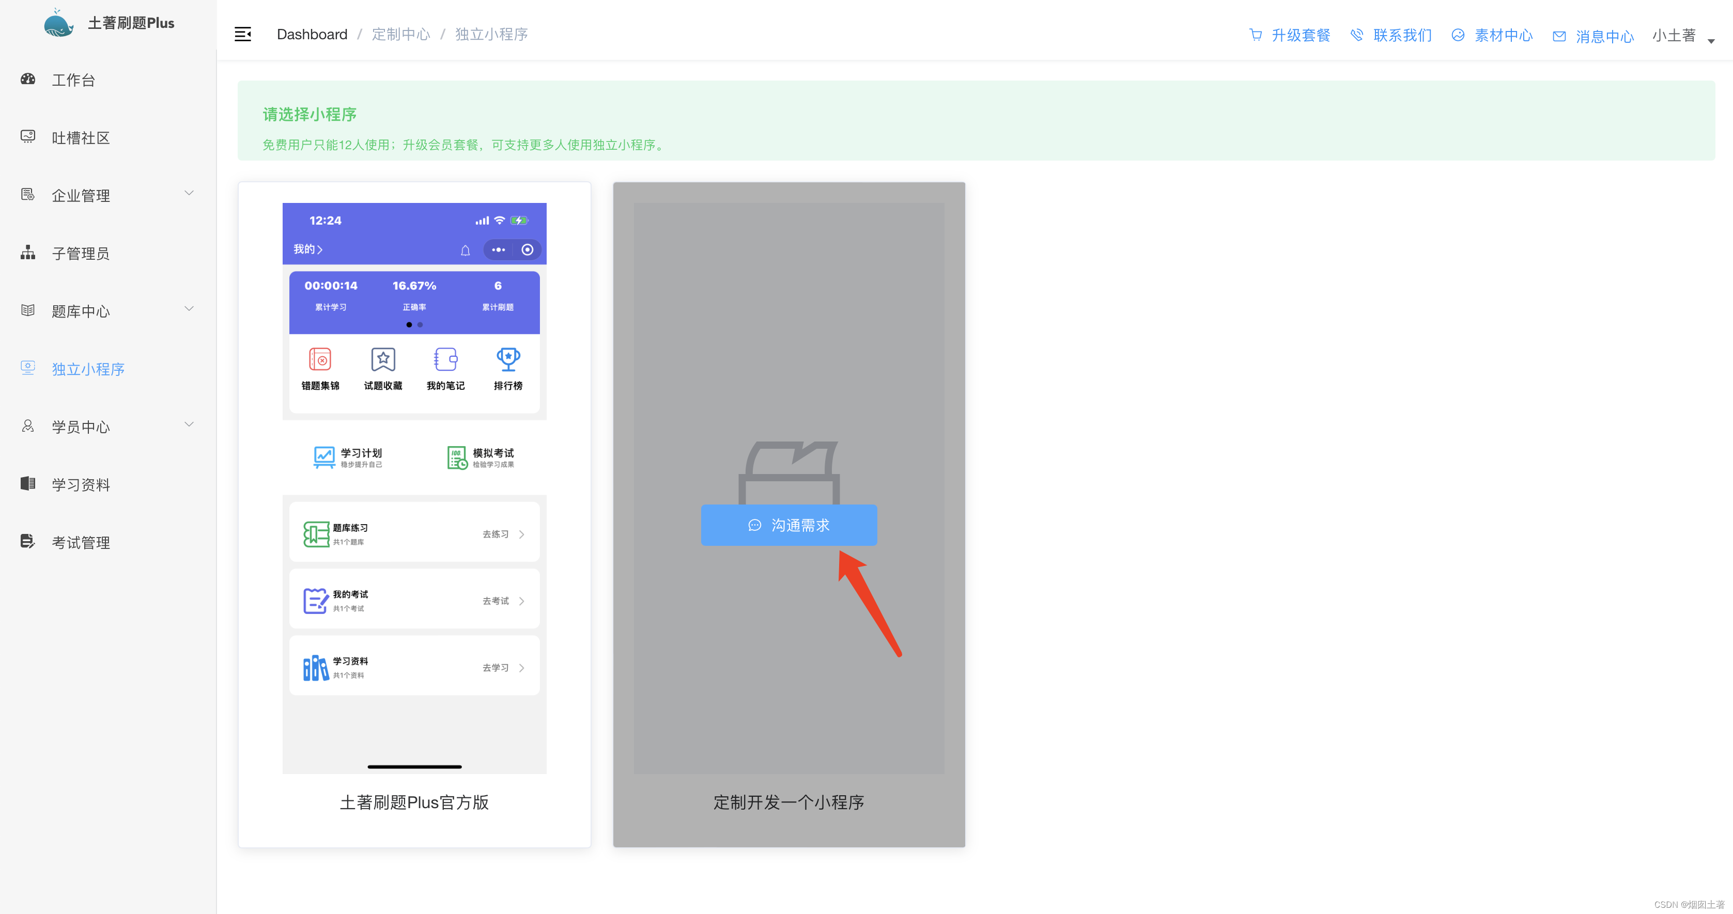Viewport: 1733px width, 914px height.
Task: Open the 小土著 user dropdown arrow
Action: click(x=1711, y=40)
